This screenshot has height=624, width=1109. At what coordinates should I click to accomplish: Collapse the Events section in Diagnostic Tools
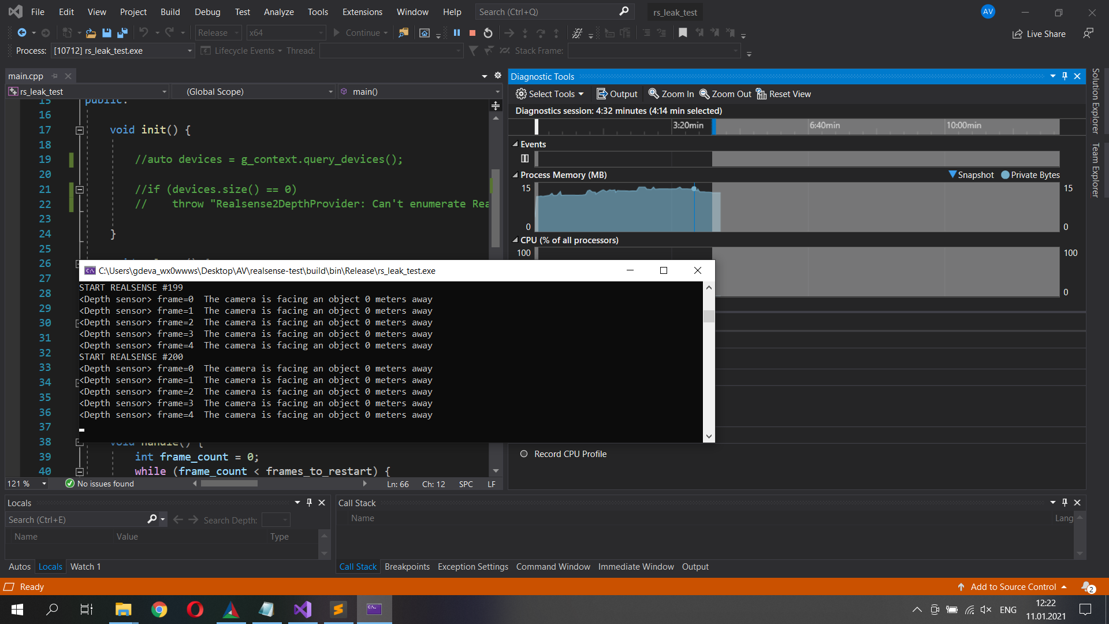[x=516, y=144]
